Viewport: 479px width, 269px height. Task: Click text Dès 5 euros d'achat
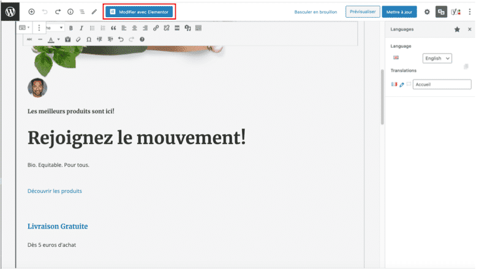click(51, 245)
